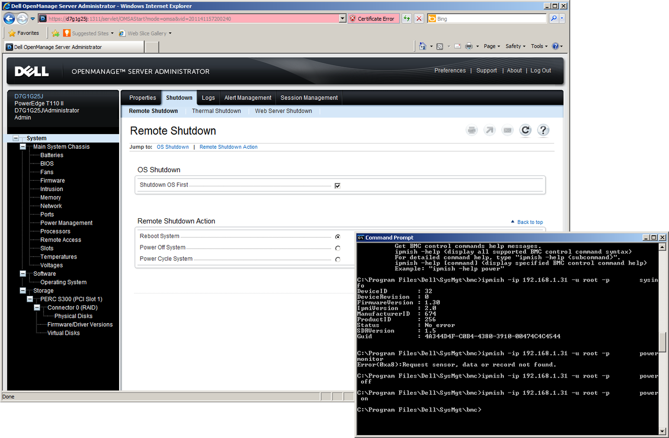The width and height of the screenshot is (669, 438).
Task: Select the Power Cycle System radio button
Action: [x=338, y=259]
